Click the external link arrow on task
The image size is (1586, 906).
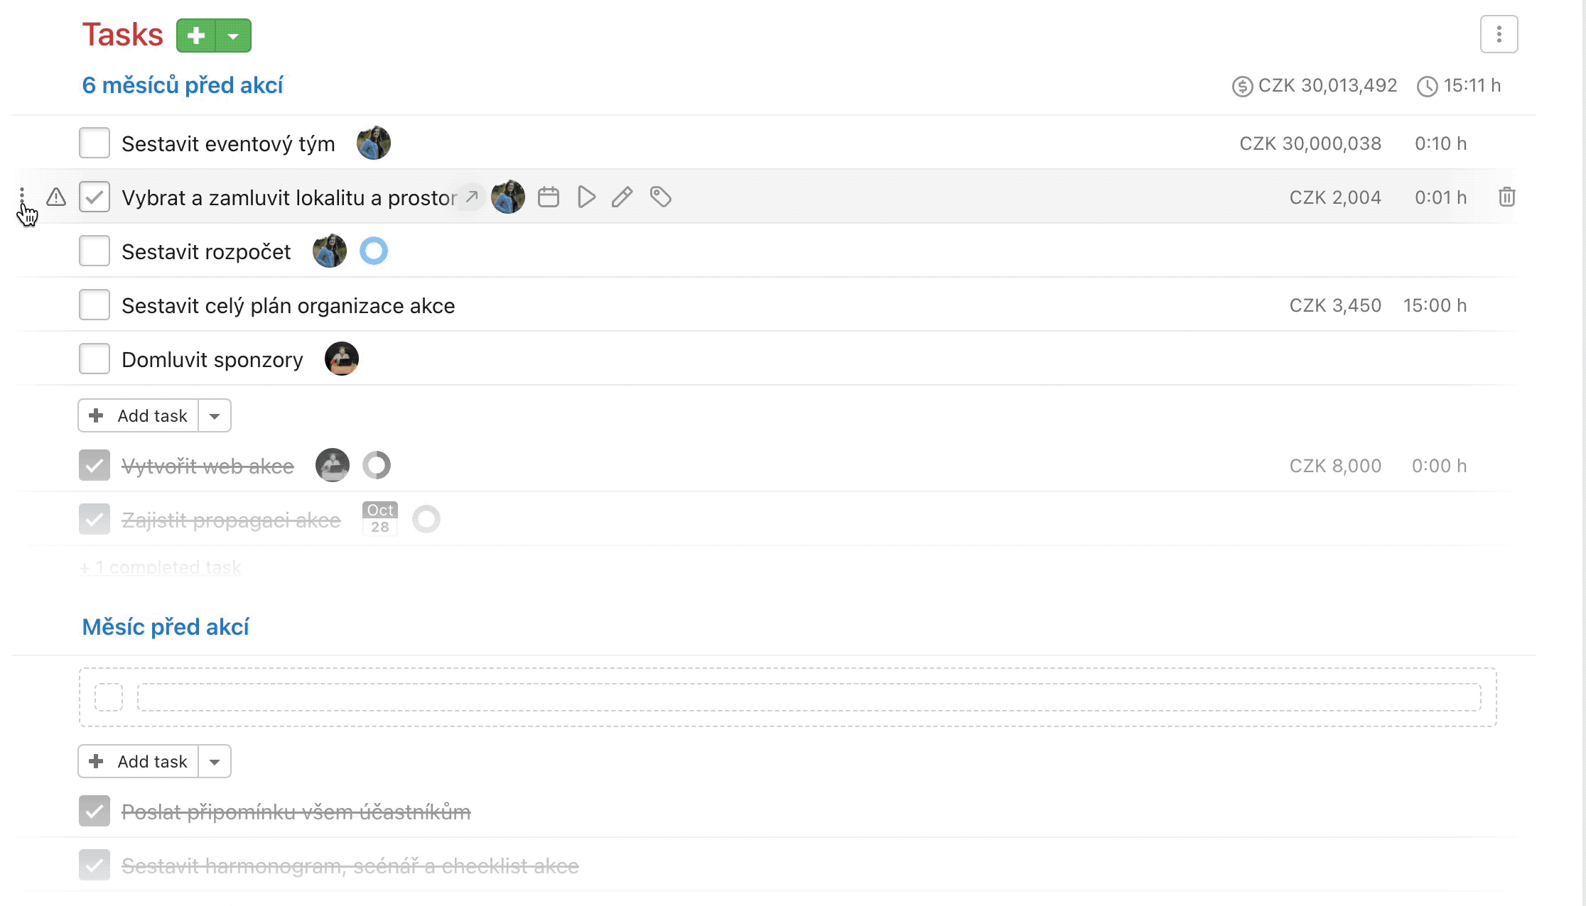(473, 196)
